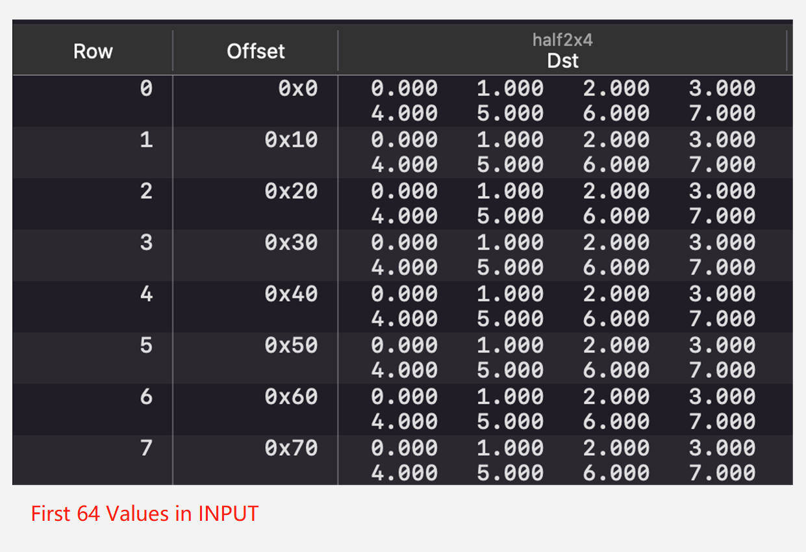
Task: Click the 0x60 offset cell
Action: click(x=291, y=397)
